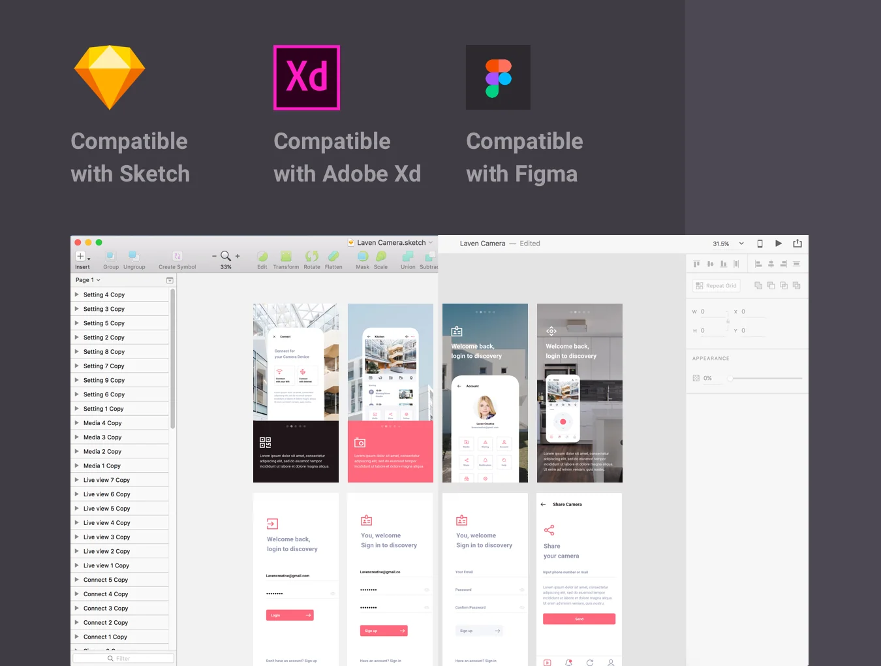This screenshot has width=881, height=666.
Task: Click the Group icon in Sketch toolbar
Action: (111, 256)
